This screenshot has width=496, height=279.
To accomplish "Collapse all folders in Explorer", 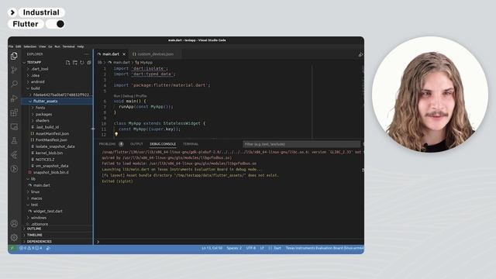I will [x=89, y=62].
